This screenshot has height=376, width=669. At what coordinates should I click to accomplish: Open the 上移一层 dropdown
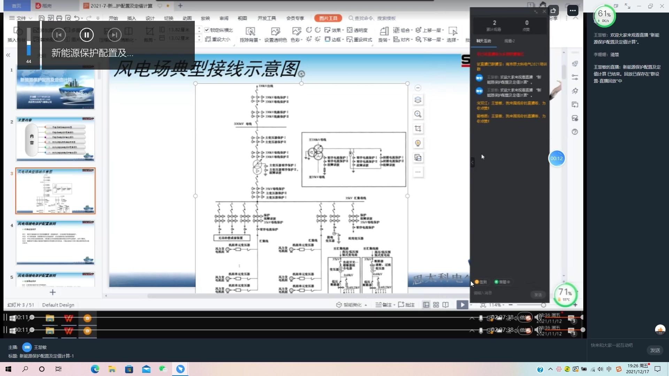tap(430, 30)
